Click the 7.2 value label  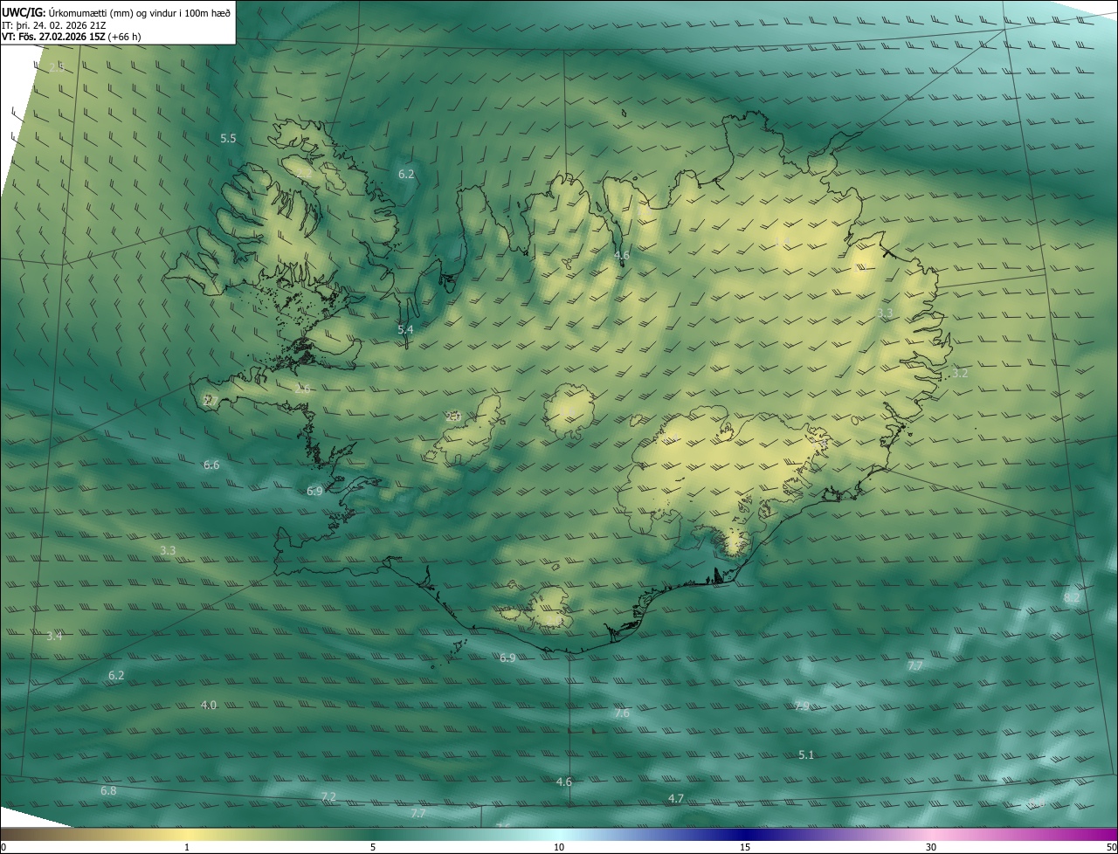point(328,796)
